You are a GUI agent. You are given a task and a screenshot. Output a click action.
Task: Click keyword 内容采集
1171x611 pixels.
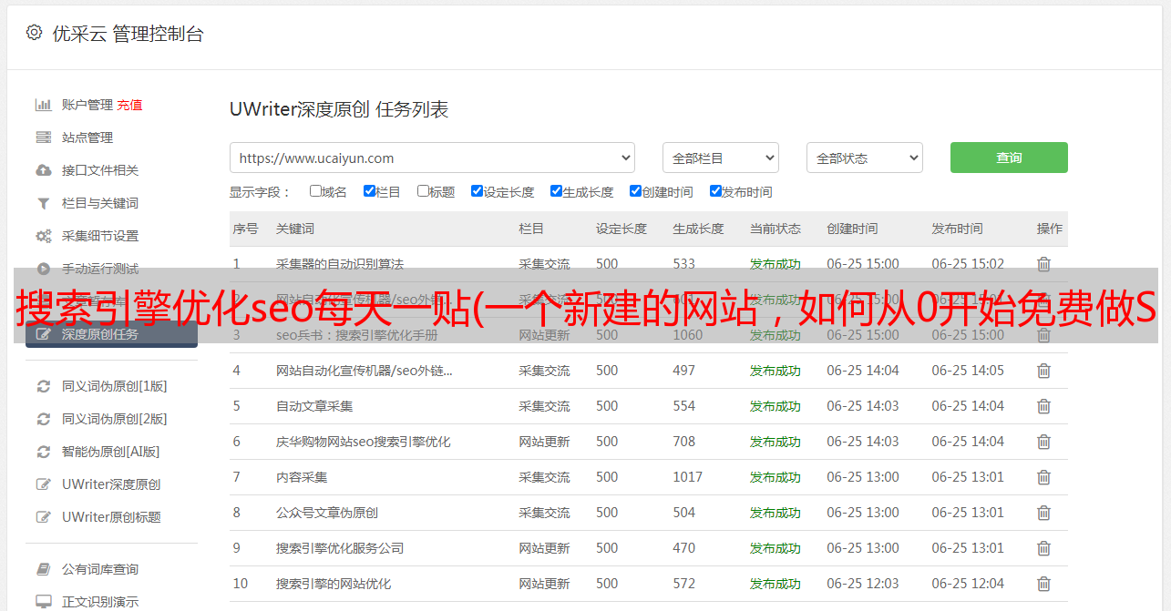[302, 477]
